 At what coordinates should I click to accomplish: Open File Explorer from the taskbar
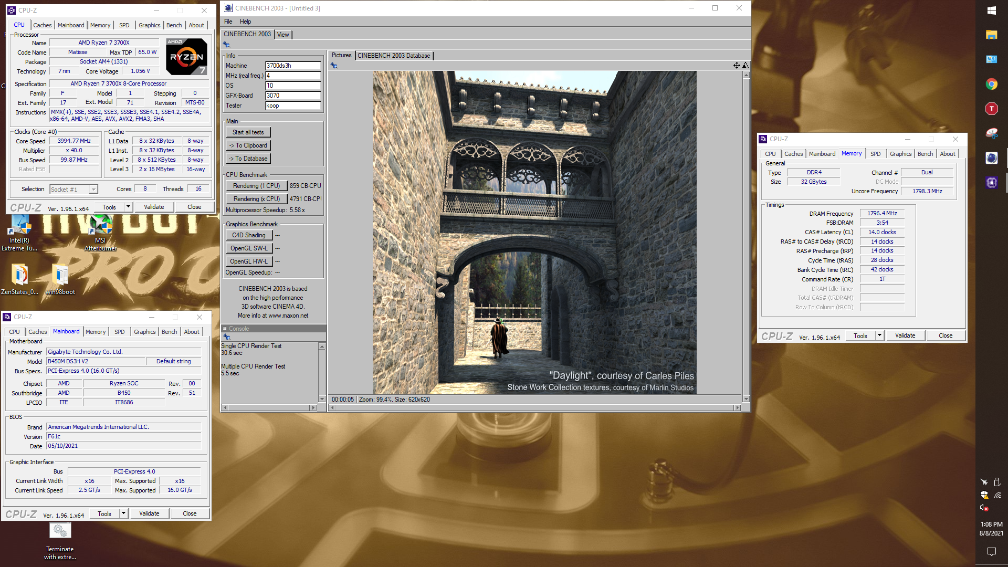[991, 35]
